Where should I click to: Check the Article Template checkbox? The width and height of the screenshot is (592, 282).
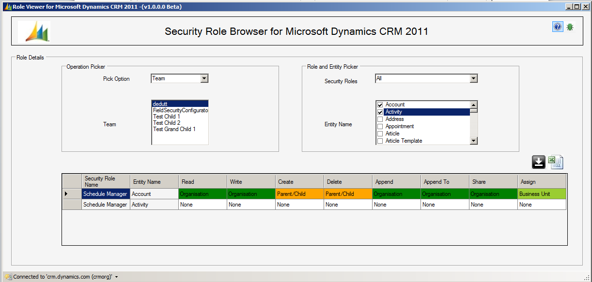pyautogui.click(x=380, y=141)
